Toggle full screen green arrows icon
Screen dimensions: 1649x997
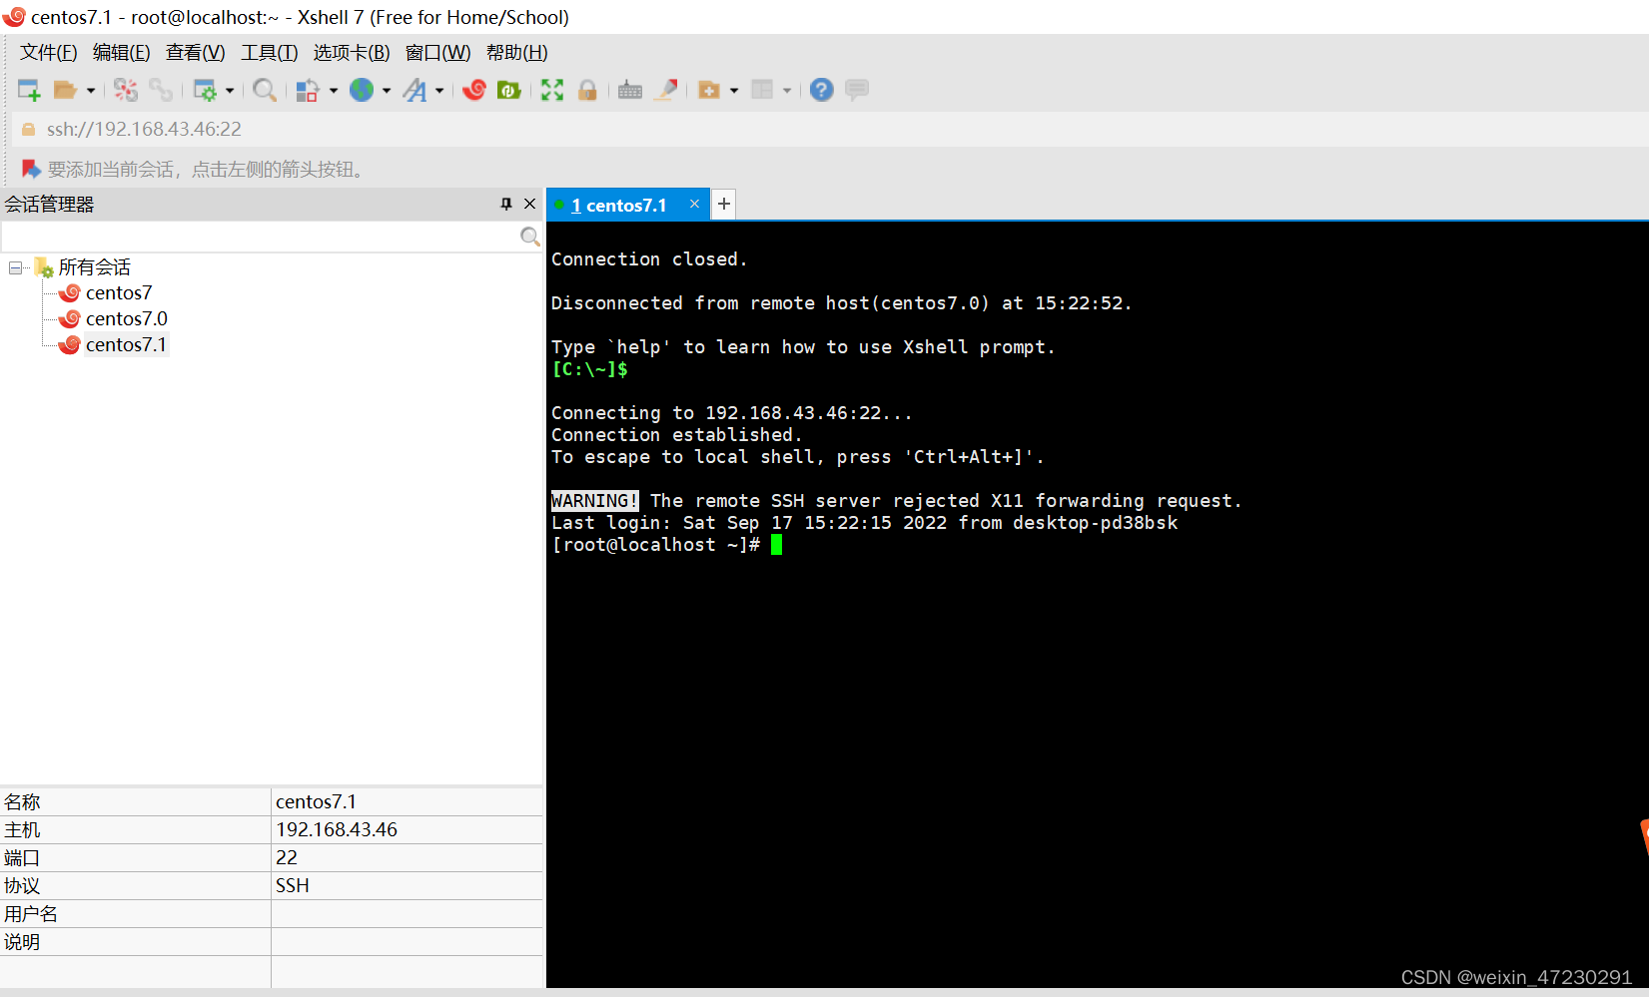click(552, 90)
